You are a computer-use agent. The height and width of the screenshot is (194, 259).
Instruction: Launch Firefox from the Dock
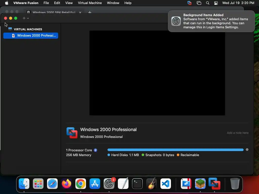67,184
